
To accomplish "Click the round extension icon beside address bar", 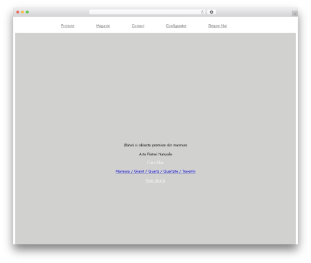I will point(211,12).
